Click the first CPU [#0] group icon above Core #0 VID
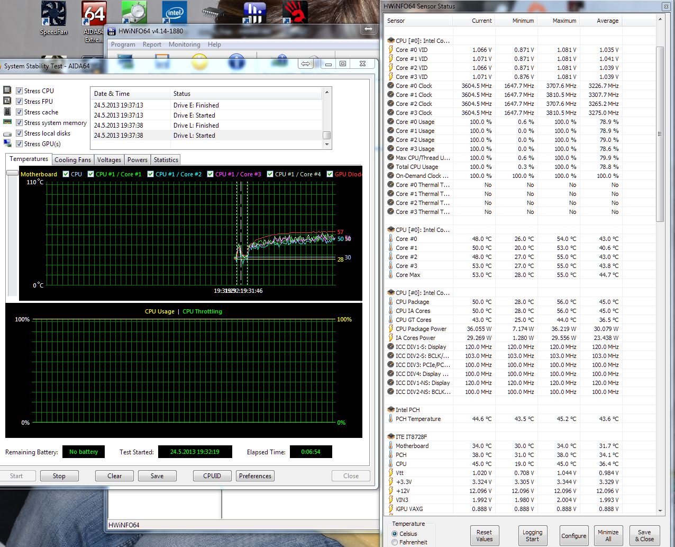The image size is (675, 547). pyautogui.click(x=391, y=40)
